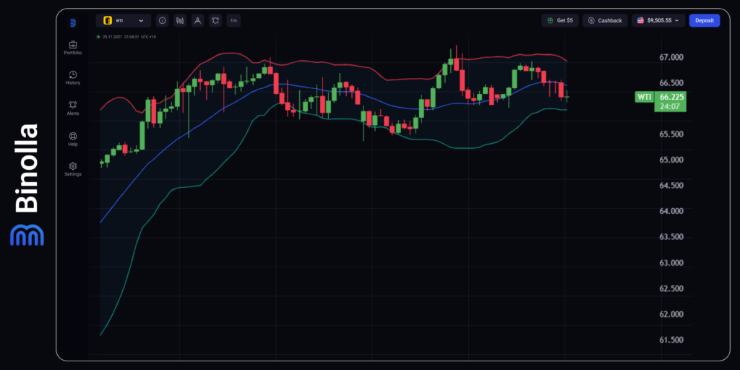Open Portfolio in the sidebar

coord(73,48)
